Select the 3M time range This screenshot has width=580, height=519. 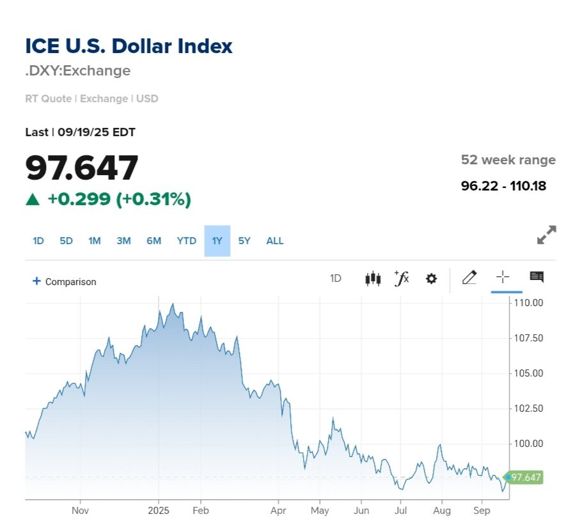coord(123,241)
